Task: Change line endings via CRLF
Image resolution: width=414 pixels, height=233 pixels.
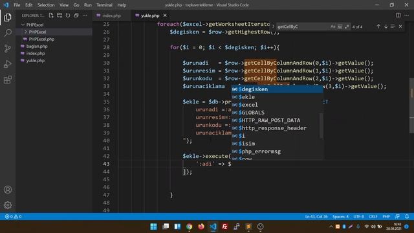Action: click(373, 217)
